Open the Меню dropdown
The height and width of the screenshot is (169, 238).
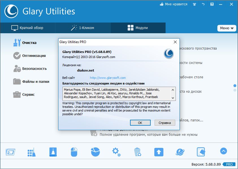tap(227, 28)
